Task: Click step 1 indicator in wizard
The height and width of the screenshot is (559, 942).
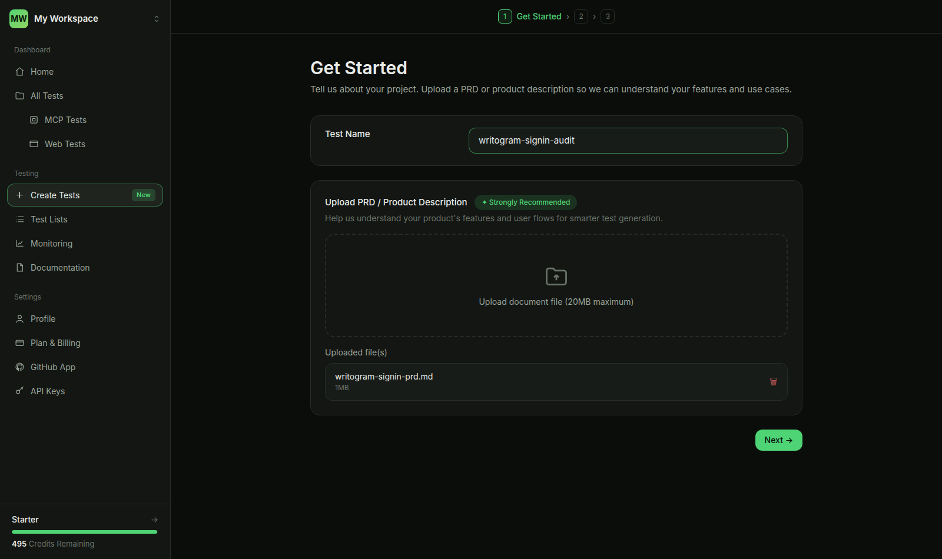Action: click(x=505, y=16)
